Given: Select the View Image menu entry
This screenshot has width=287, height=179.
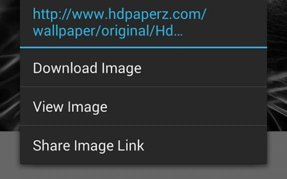Looking at the screenshot, I should tap(143, 107).
